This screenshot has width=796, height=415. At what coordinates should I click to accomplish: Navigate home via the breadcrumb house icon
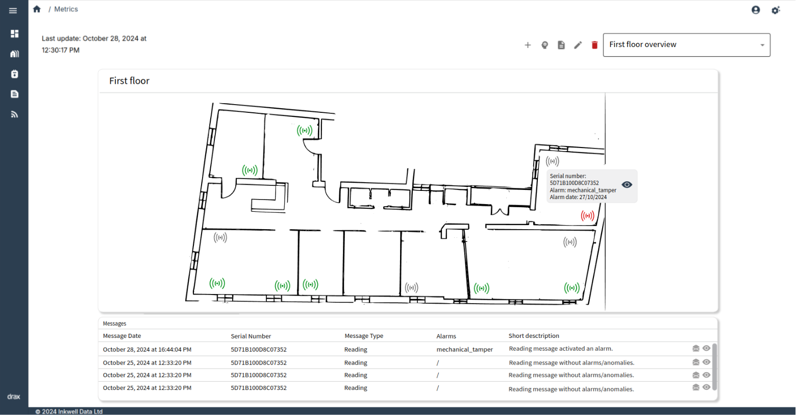(36, 9)
